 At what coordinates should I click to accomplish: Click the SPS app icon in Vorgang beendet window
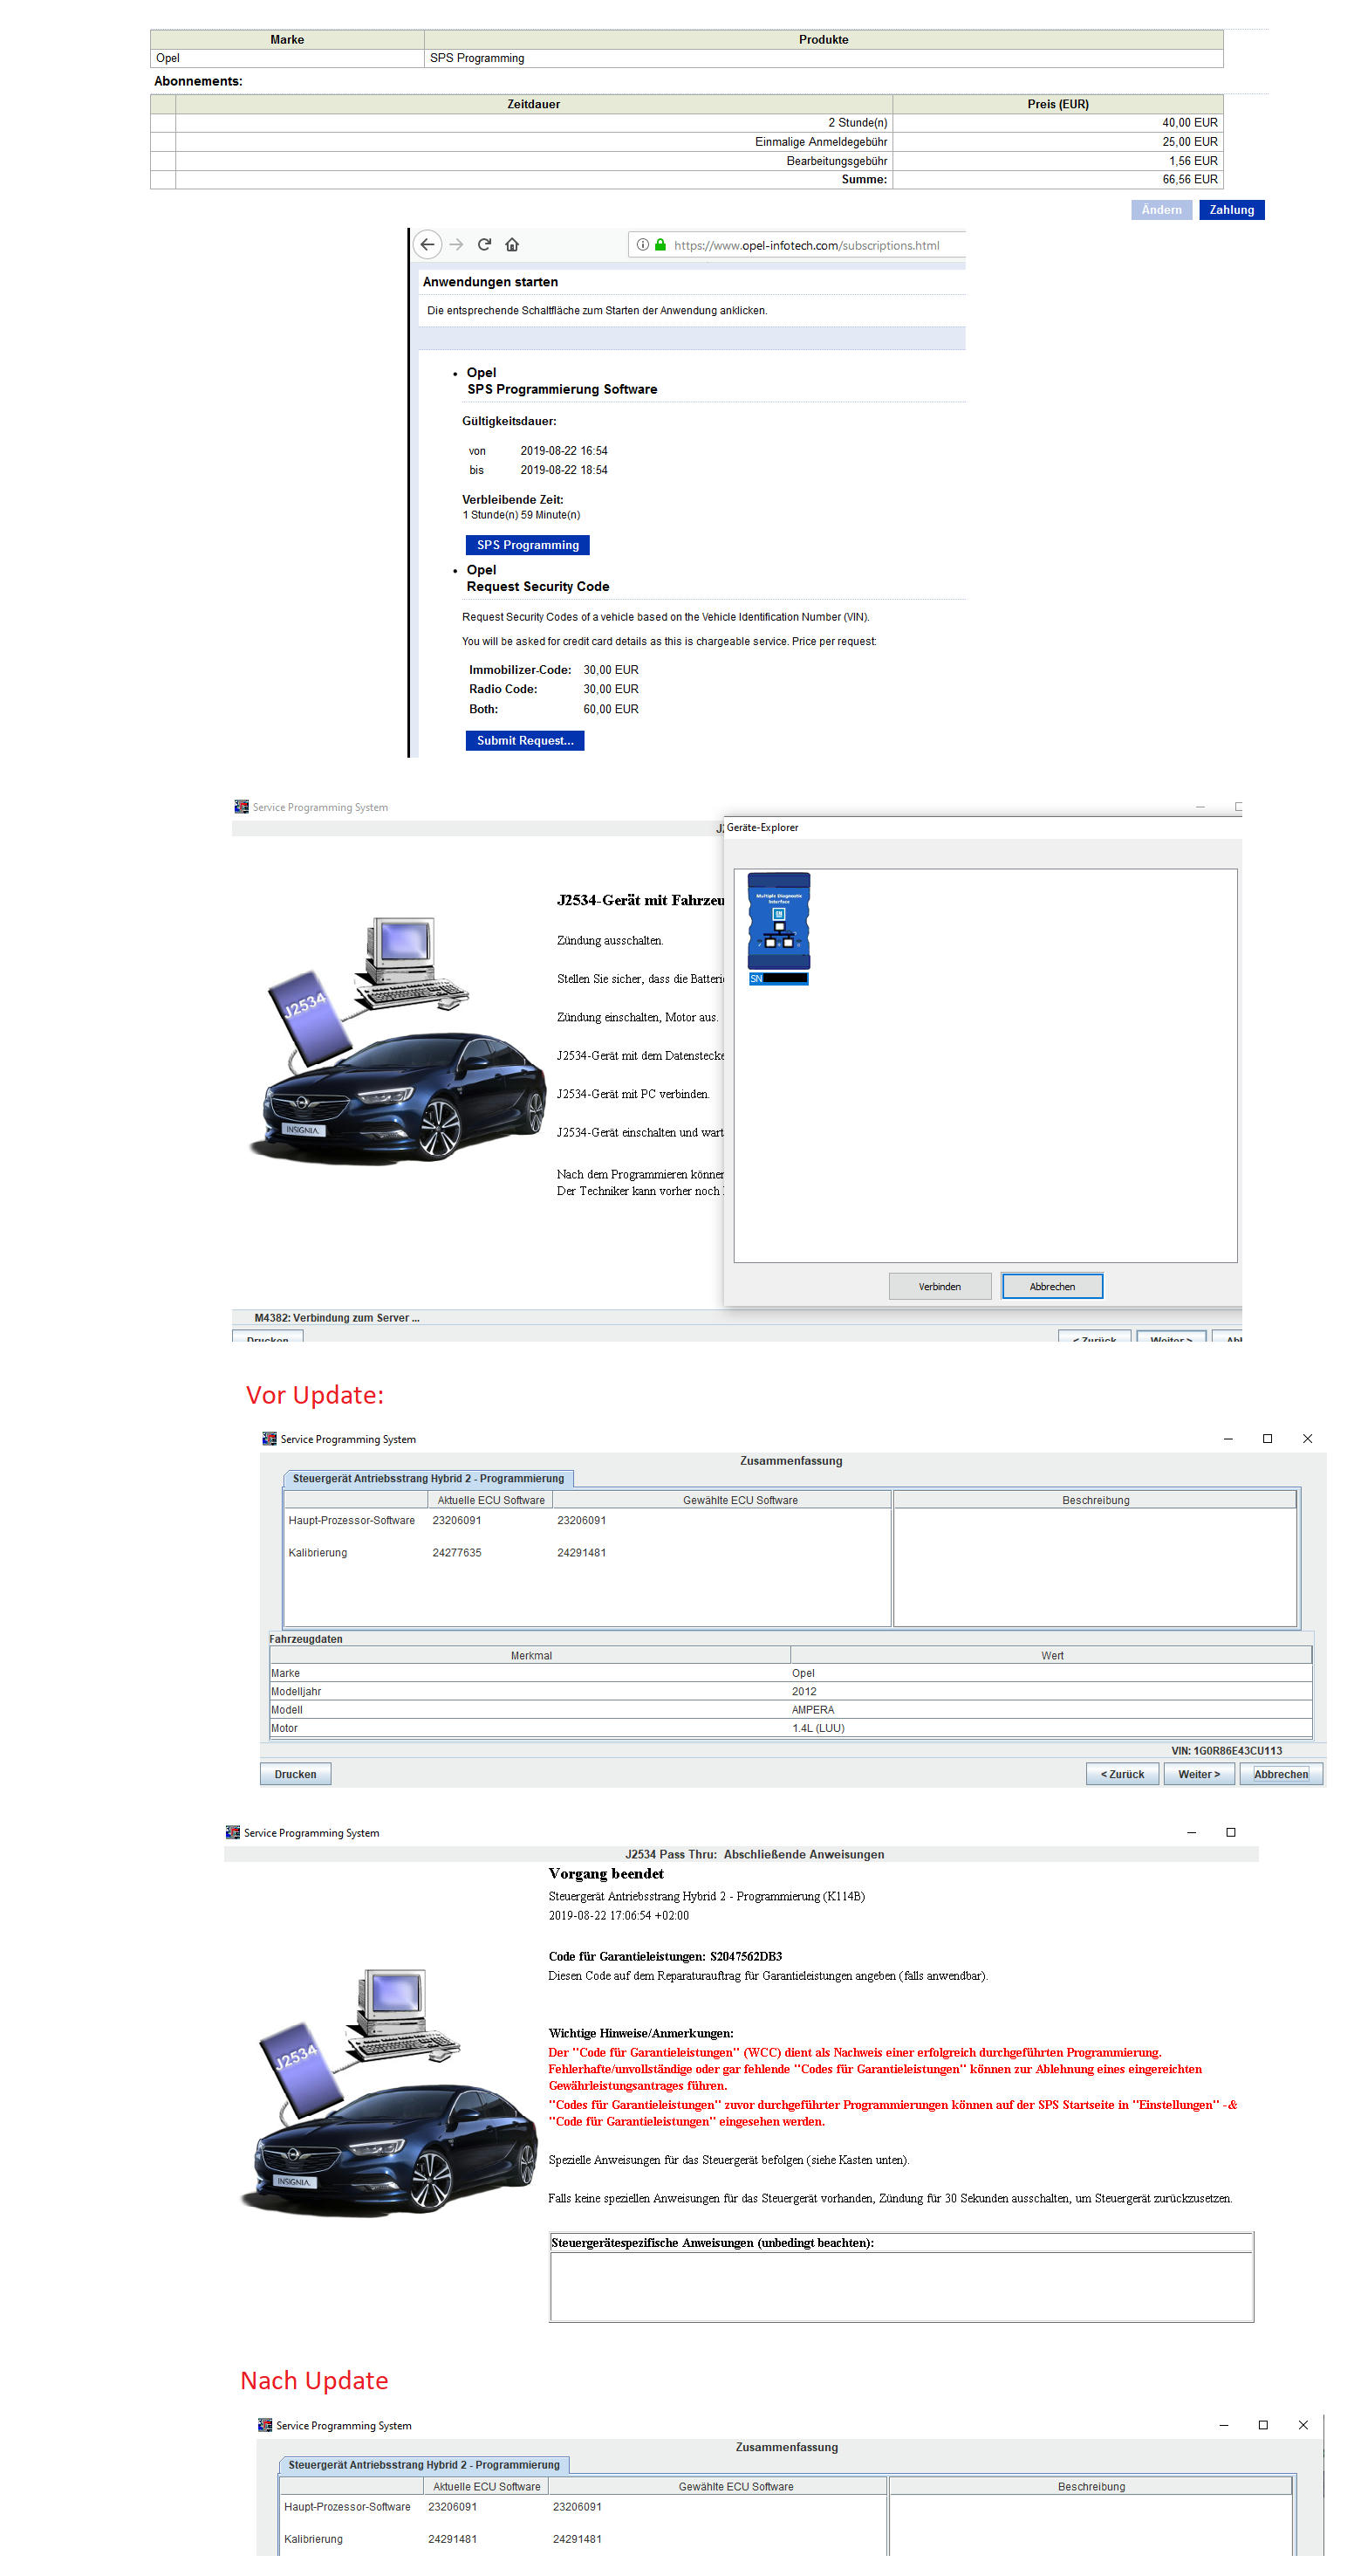click(x=233, y=1832)
